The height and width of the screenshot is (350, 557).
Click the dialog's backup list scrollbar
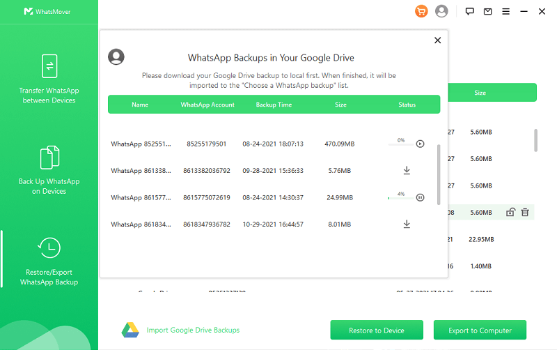click(439, 174)
